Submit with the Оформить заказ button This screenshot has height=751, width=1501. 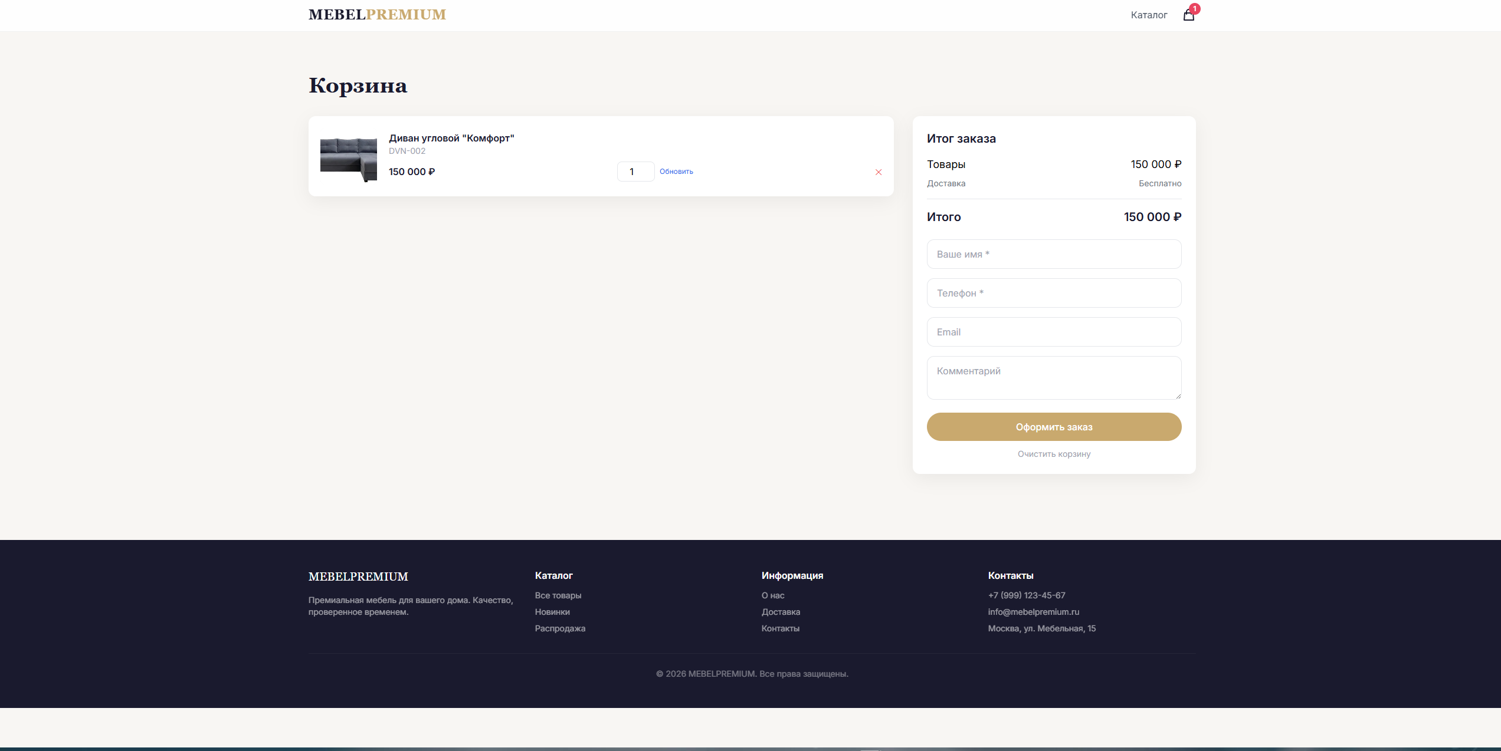(1054, 427)
